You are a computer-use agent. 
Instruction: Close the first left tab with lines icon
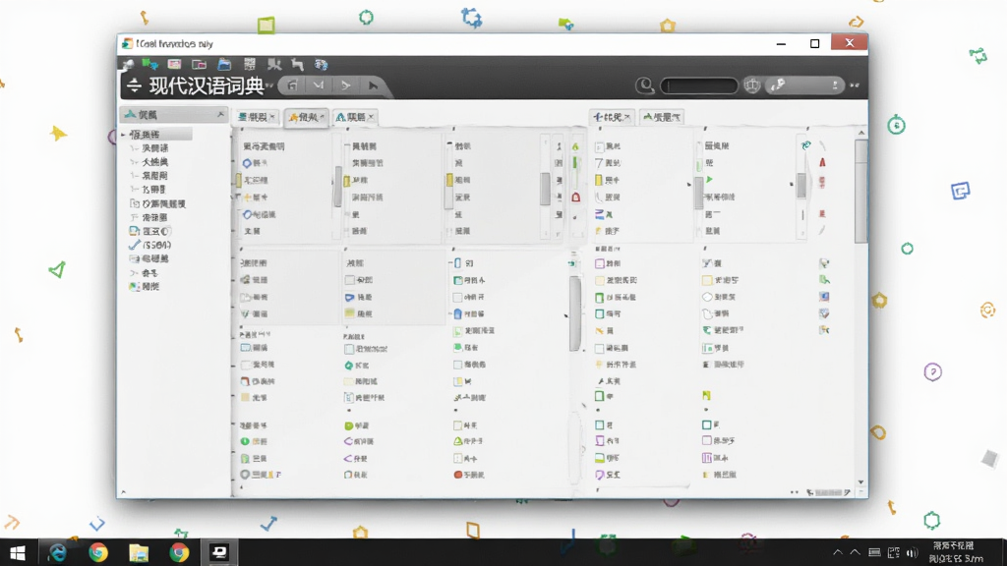click(272, 117)
